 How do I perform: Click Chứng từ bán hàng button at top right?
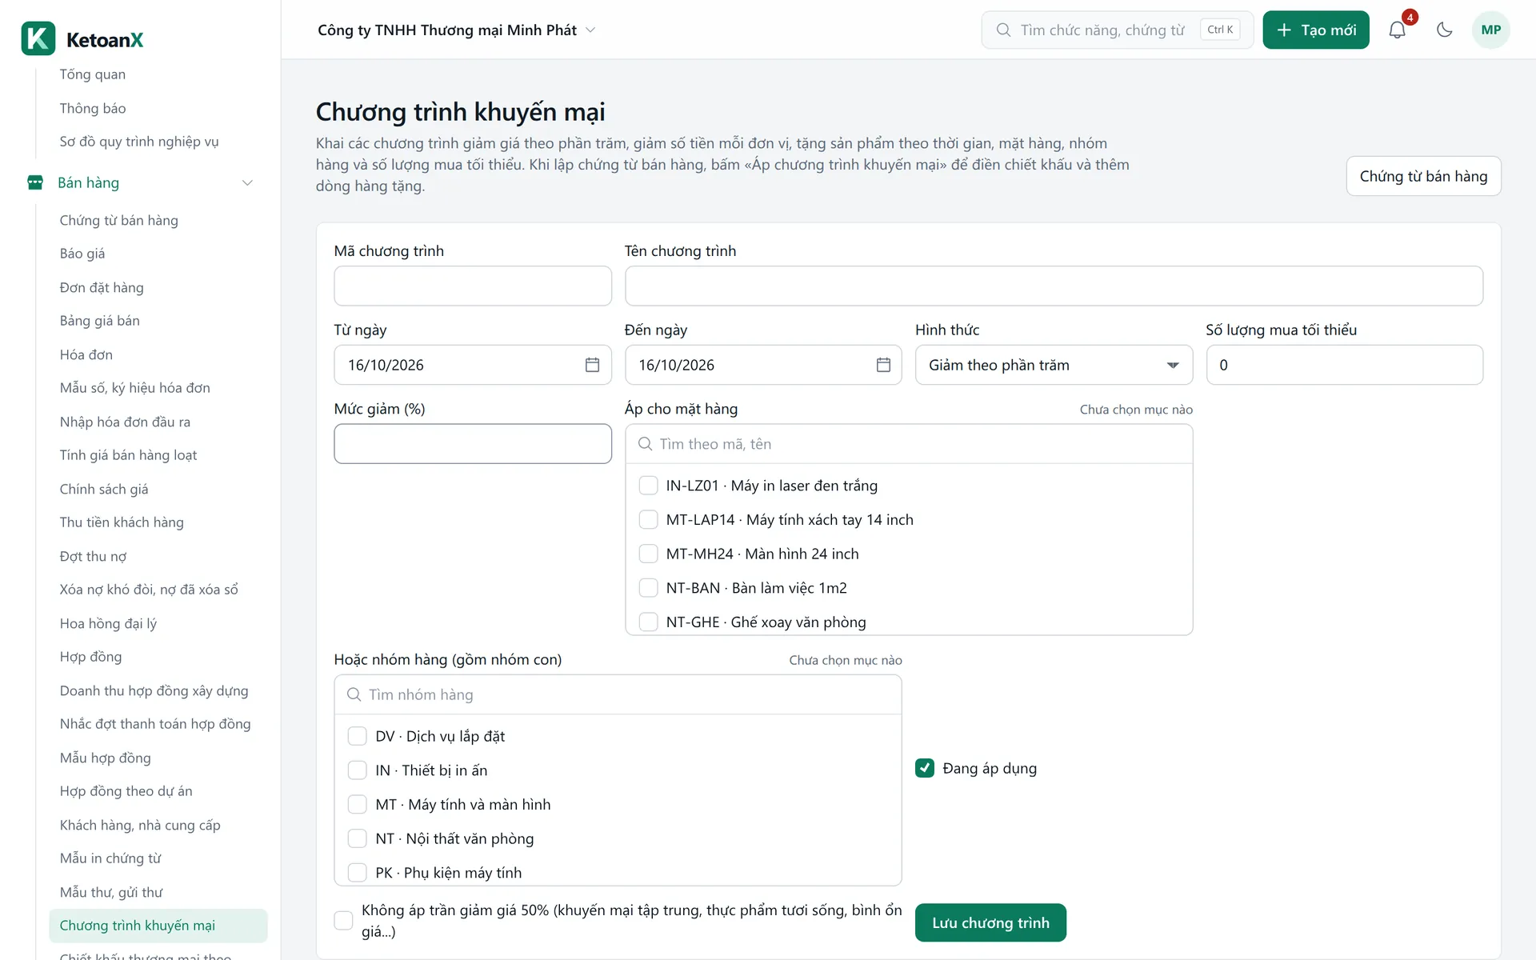pyautogui.click(x=1423, y=176)
